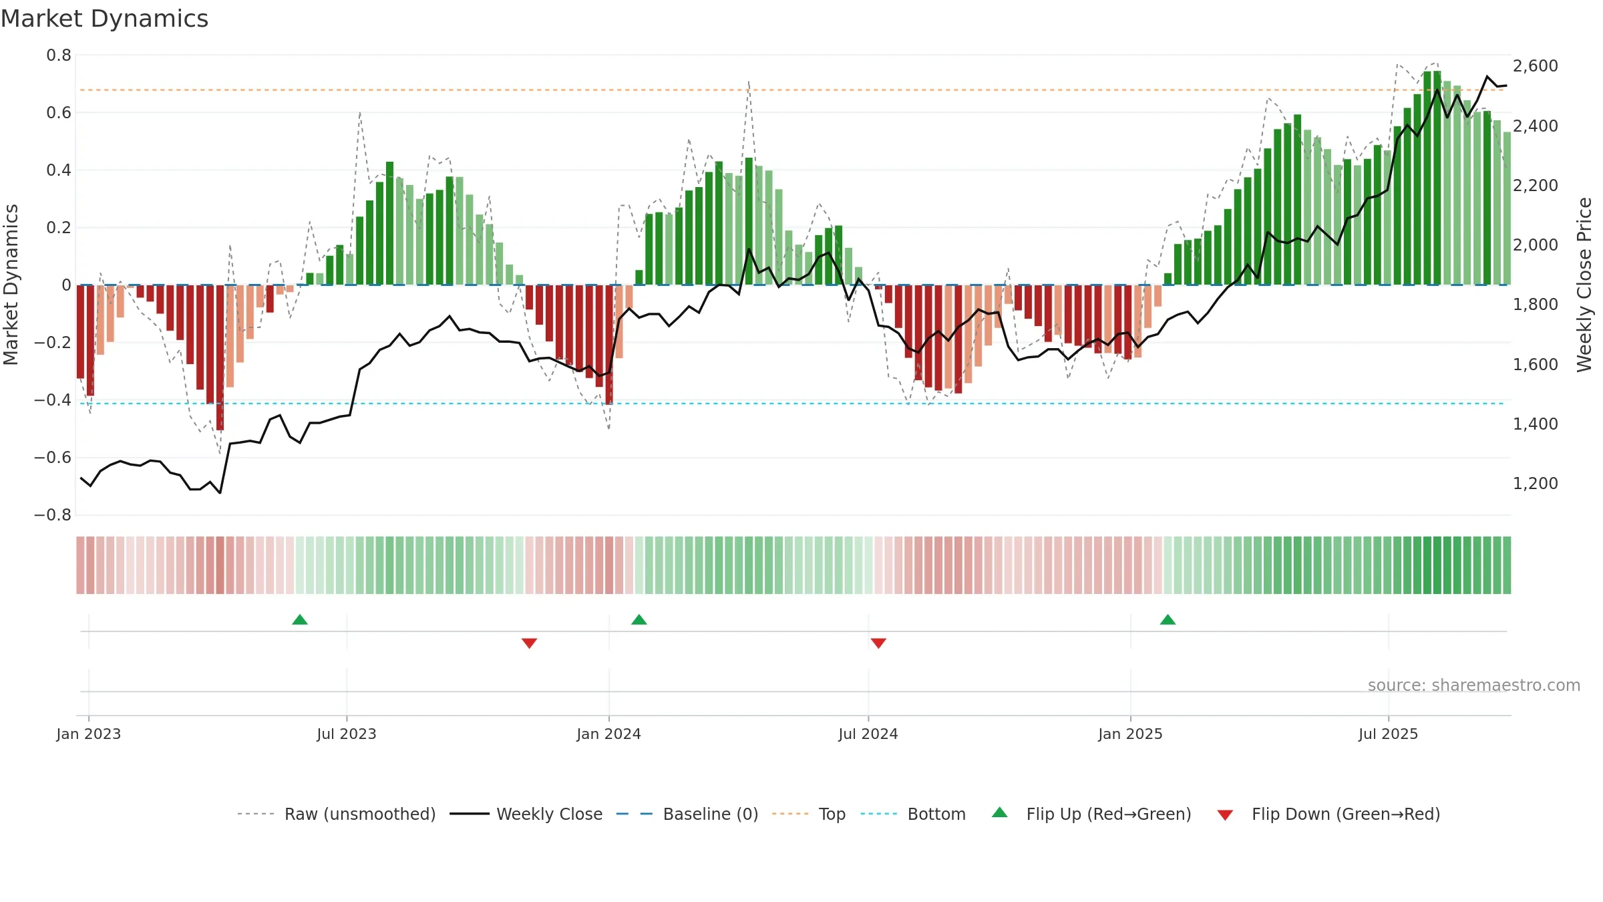Image resolution: width=1603 pixels, height=902 pixels.
Task: Select the Flip Down marker near November 2023
Action: 529,643
